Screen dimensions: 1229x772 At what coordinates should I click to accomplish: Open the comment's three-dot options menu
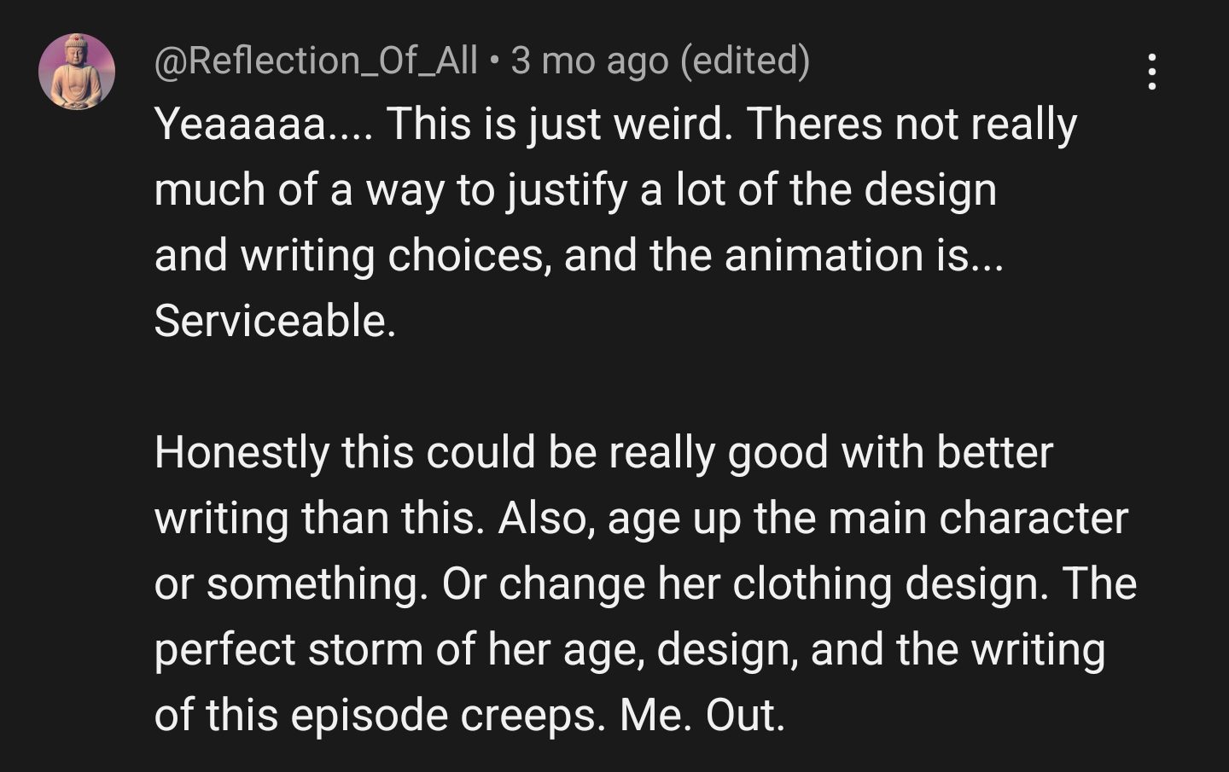click(x=1152, y=72)
